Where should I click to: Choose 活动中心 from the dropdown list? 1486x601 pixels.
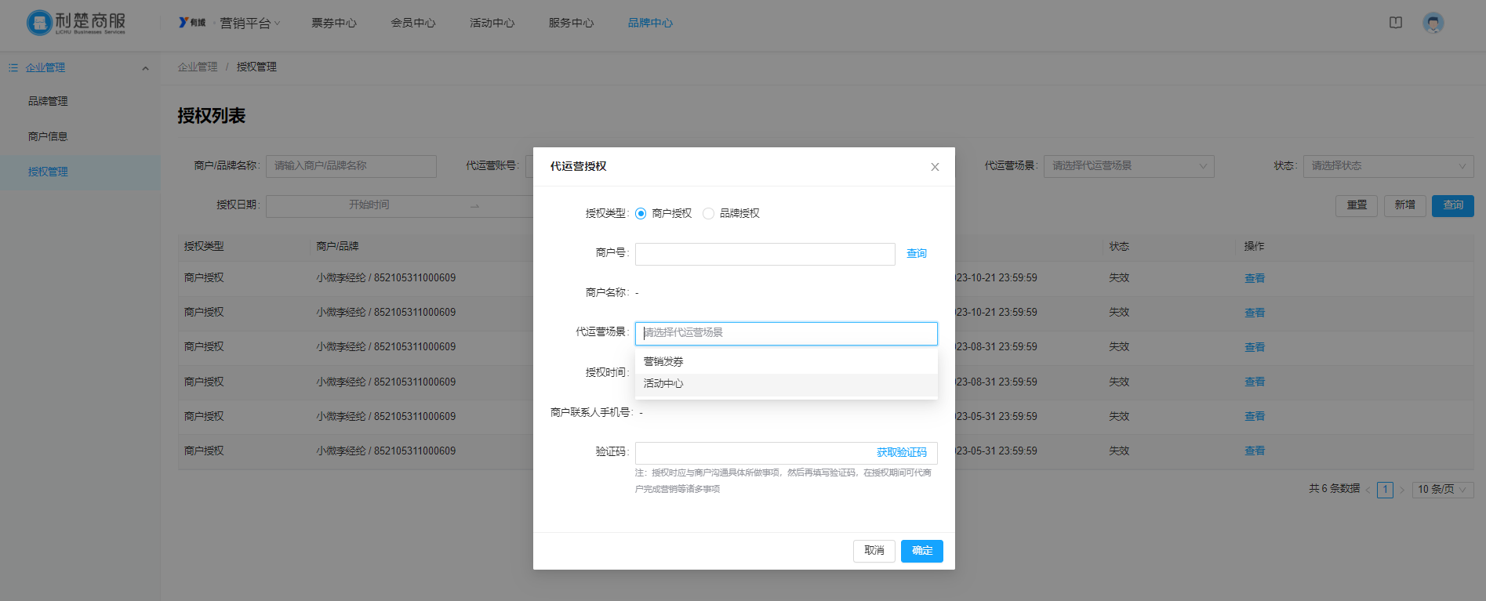pos(787,384)
